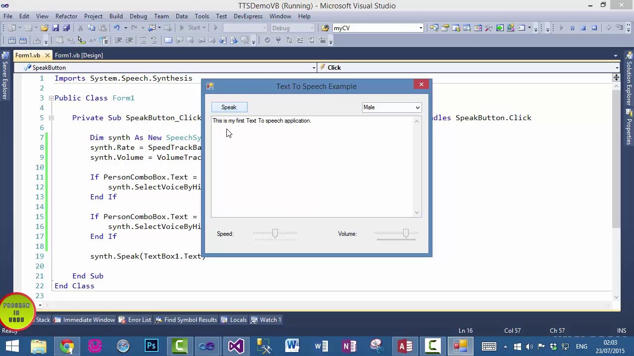Open Microsoft Access from the taskbar
Screen dimensions: 634x356
pos(406,346)
